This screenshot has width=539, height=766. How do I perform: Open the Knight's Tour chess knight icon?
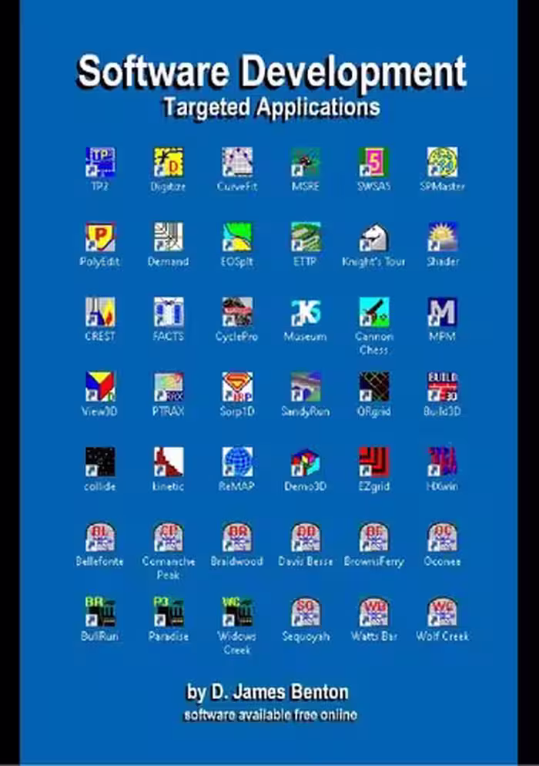[374, 237]
